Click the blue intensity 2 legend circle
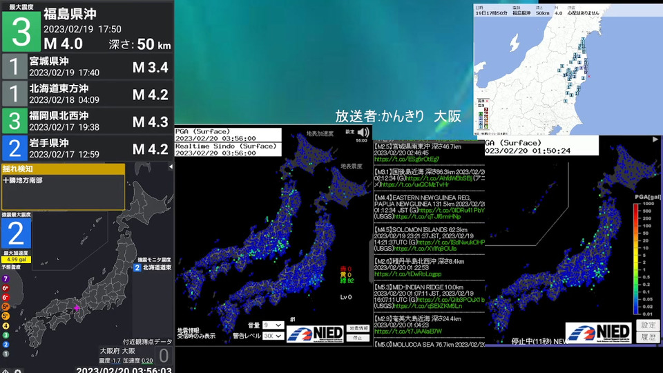663x373 pixels. click(6, 345)
